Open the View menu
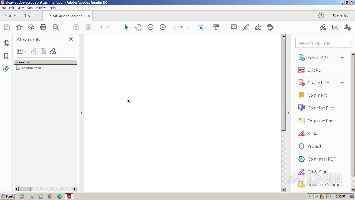 pos(21,8)
